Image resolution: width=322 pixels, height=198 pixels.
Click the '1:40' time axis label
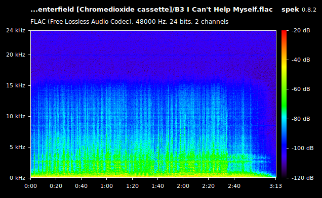(157, 186)
